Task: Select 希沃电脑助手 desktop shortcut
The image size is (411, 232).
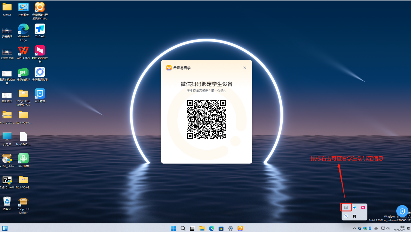Action: click(x=40, y=74)
